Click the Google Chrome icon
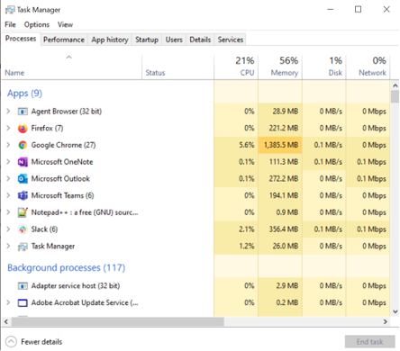Screen dimensions: 400x351 click(x=23, y=145)
